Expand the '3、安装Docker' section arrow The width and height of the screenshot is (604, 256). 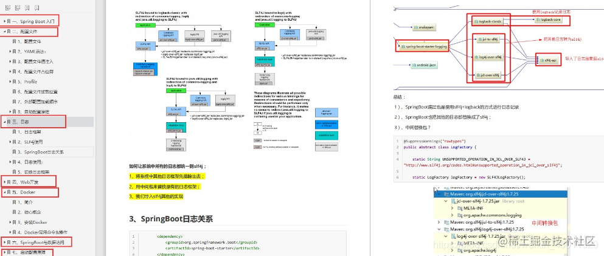(10, 222)
